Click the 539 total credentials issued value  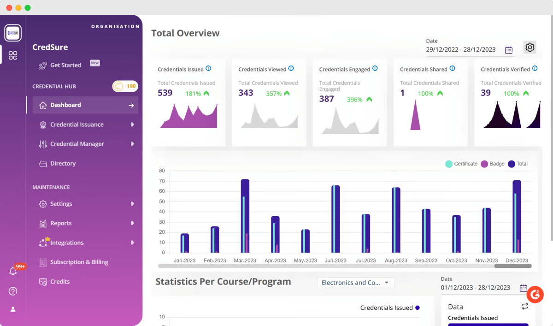[x=165, y=93]
